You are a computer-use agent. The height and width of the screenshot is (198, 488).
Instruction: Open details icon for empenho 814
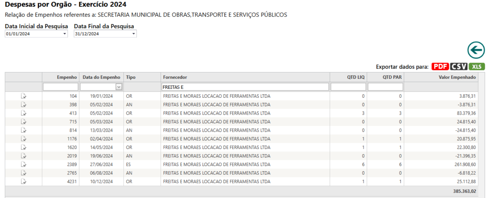23,130
